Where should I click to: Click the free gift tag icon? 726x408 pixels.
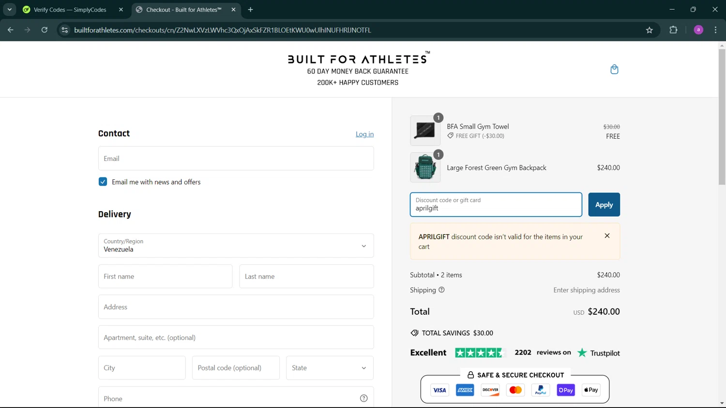[x=450, y=136]
